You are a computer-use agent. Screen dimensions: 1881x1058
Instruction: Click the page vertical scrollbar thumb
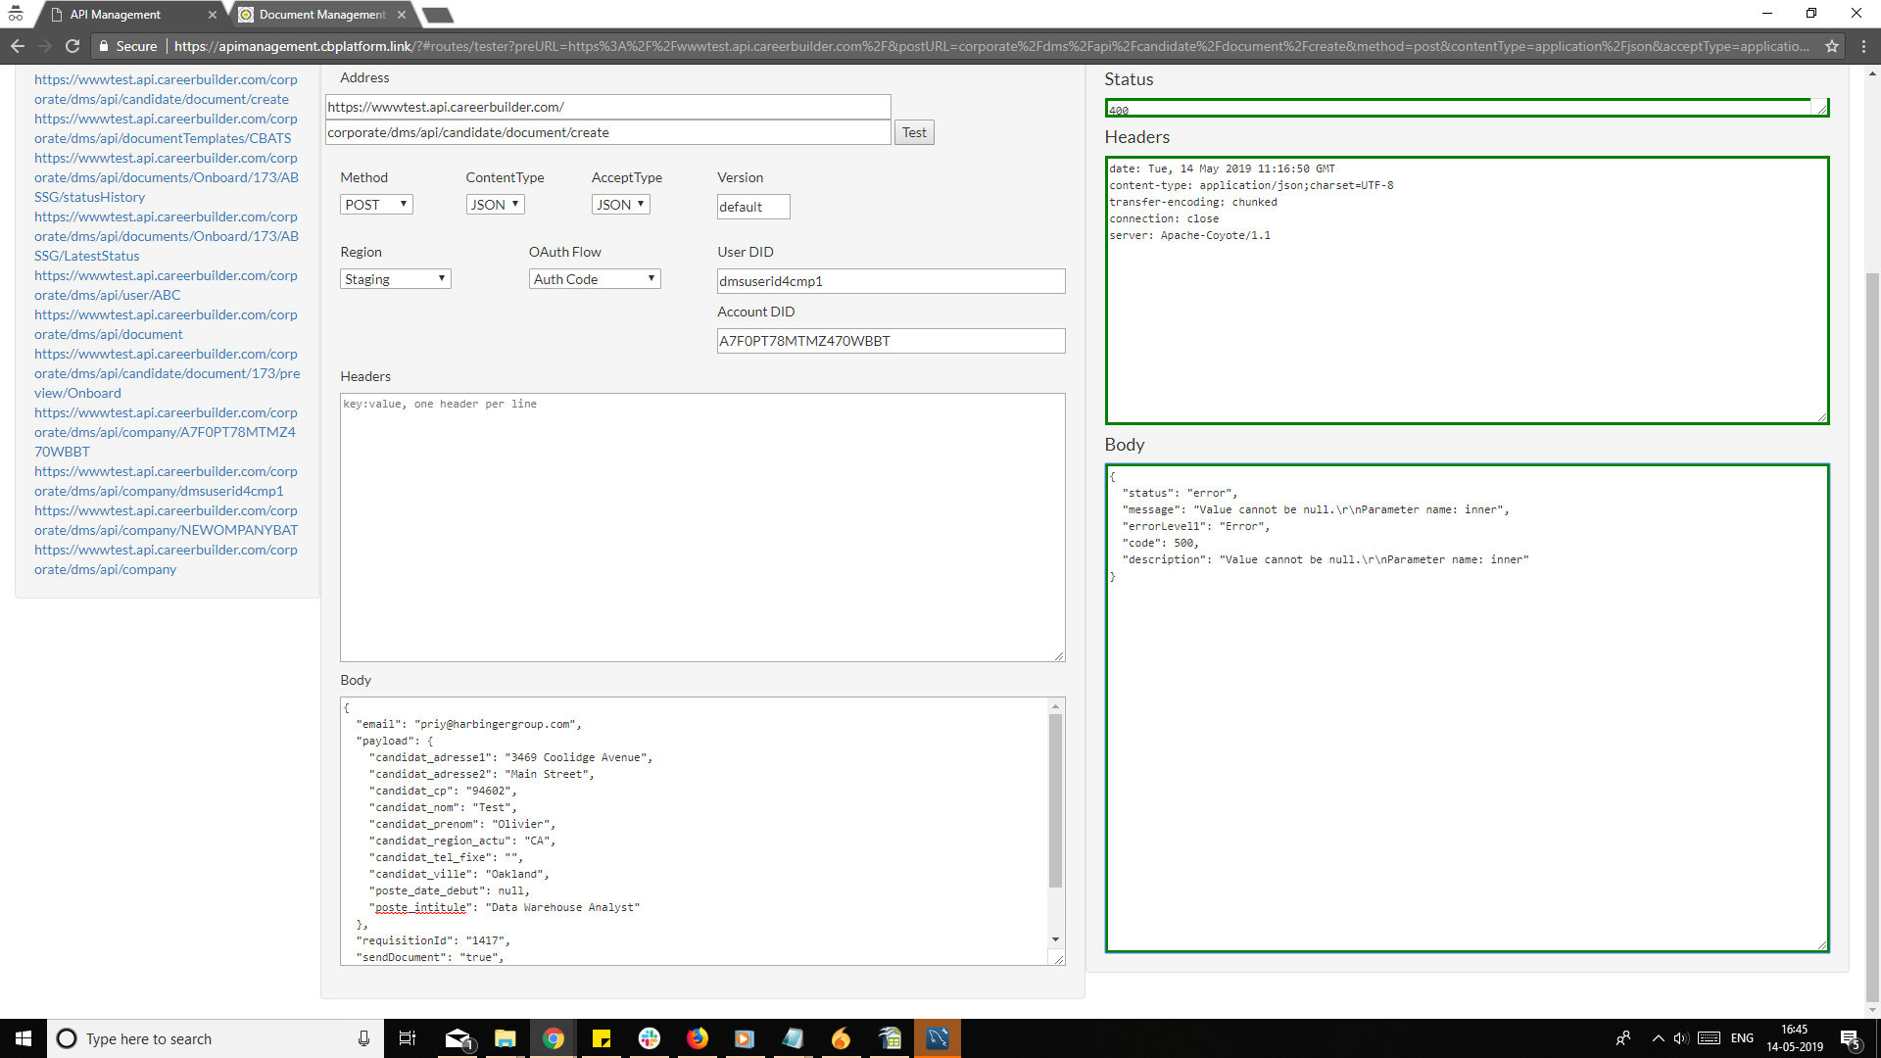pyautogui.click(x=1872, y=637)
